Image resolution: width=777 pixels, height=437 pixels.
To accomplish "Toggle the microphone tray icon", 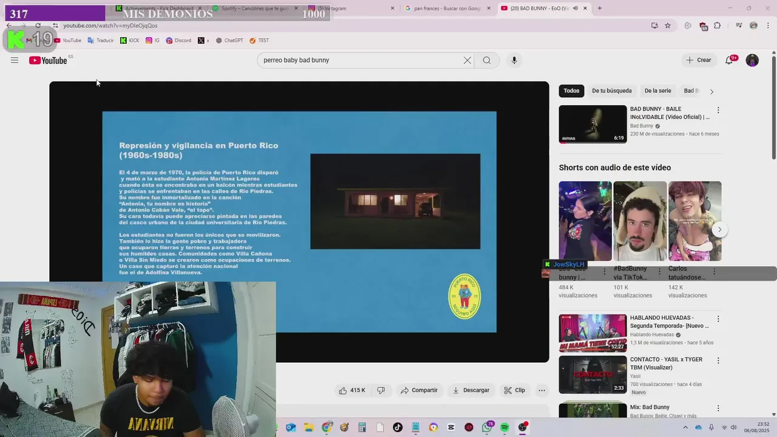I will [711, 427].
